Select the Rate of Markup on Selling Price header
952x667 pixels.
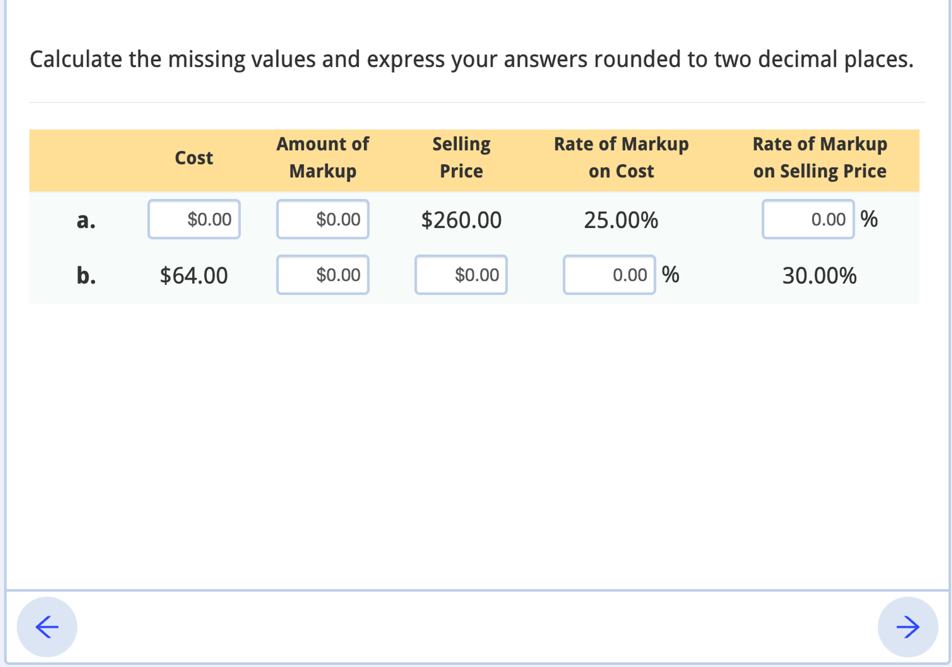click(x=820, y=158)
